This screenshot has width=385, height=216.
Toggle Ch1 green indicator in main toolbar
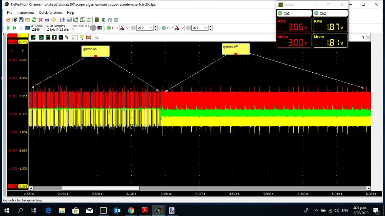(x=109, y=28)
